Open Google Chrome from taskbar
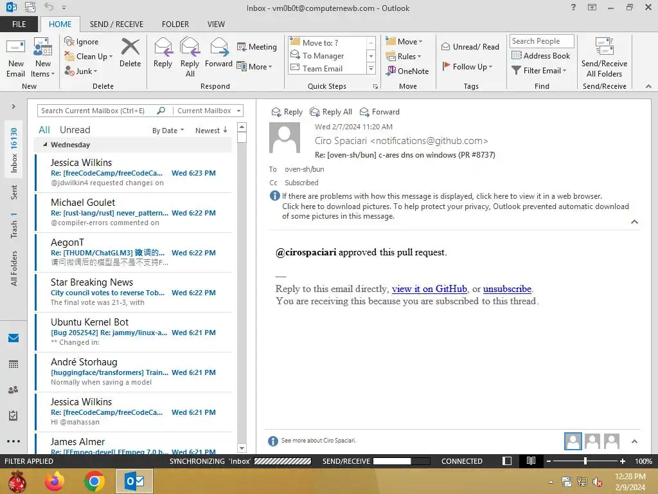 (94, 481)
